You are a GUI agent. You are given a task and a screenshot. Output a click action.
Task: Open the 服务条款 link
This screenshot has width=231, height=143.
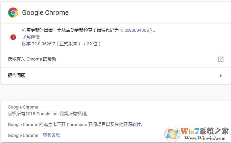click(x=51, y=135)
